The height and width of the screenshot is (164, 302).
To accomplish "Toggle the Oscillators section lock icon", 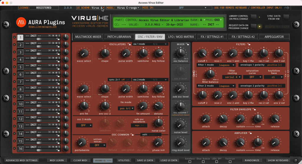I will tap(129, 44).
